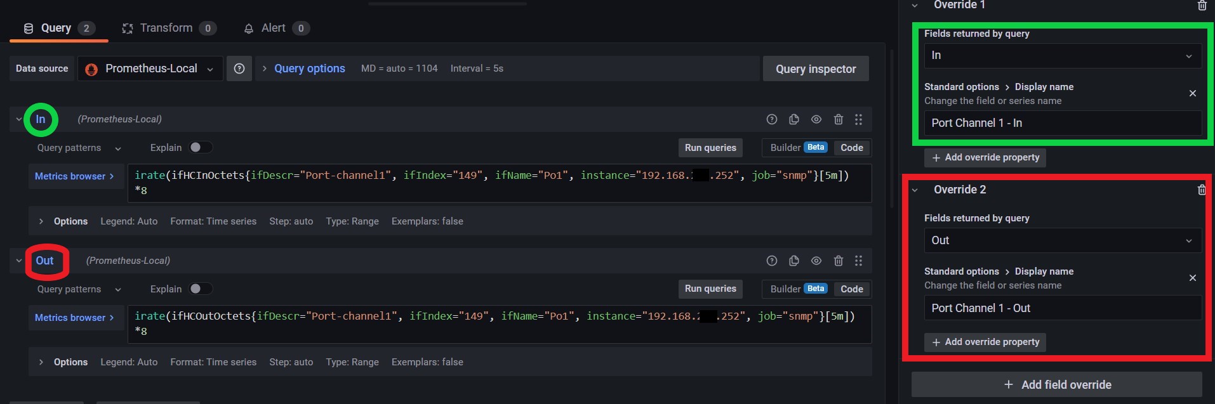The height and width of the screenshot is (404, 1215).
Task: Rename the Out query label
Action: [x=45, y=261]
